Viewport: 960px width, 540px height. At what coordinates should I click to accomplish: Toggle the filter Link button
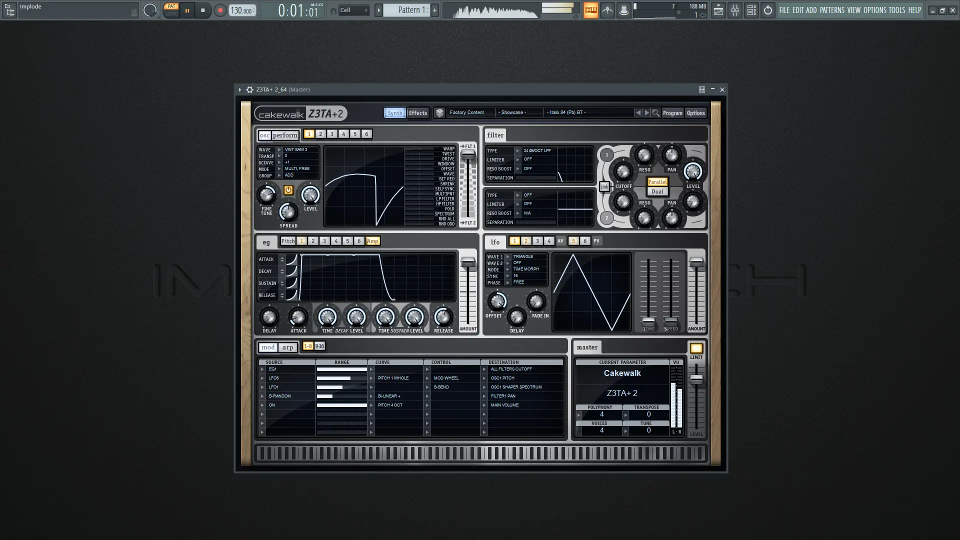point(604,186)
